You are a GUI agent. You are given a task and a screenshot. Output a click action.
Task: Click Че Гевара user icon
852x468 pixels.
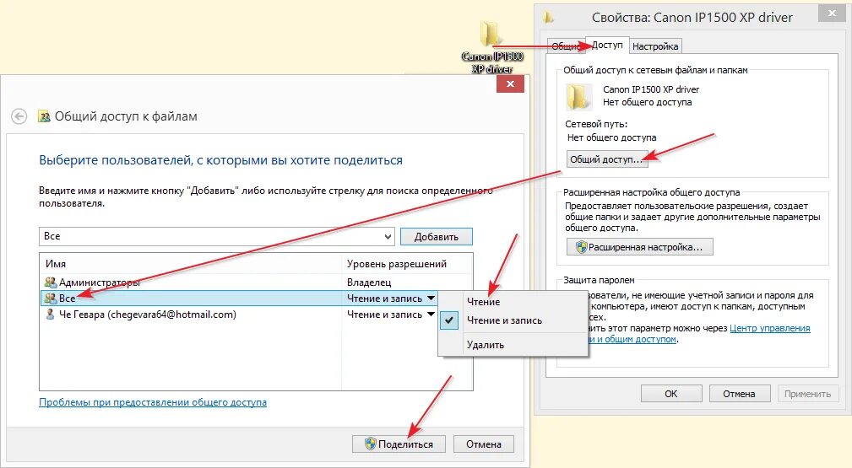click(50, 315)
